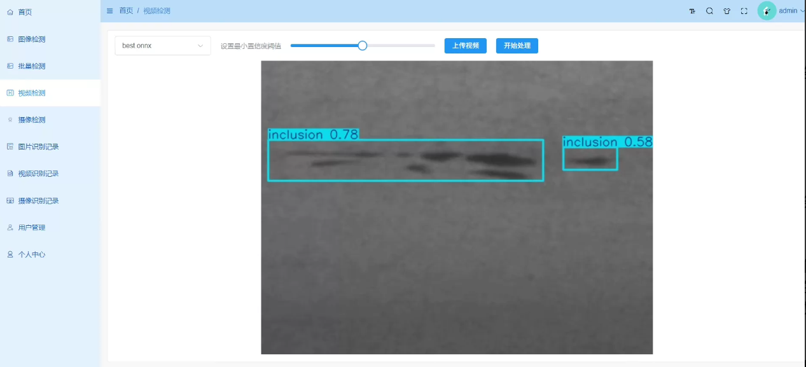
Task: Click the 设置最小置信度阈值 label
Action: tap(251, 46)
